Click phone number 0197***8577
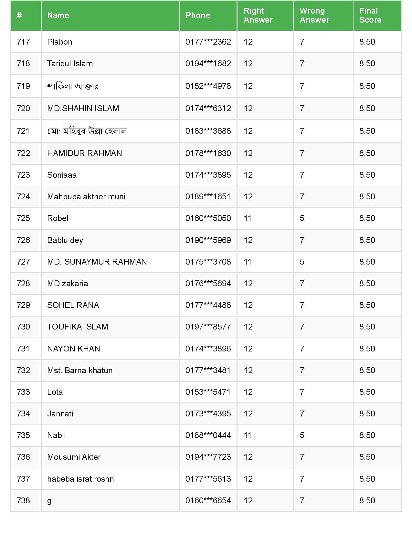The image size is (412, 533). click(x=208, y=327)
